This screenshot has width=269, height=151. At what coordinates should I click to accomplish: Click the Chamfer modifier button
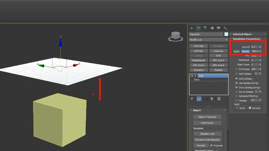(x=219, y=70)
